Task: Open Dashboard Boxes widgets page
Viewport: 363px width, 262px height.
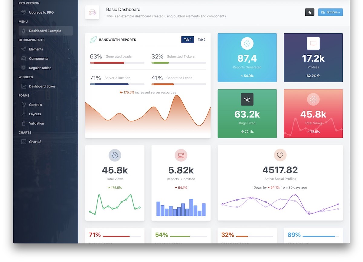Action: (x=42, y=87)
